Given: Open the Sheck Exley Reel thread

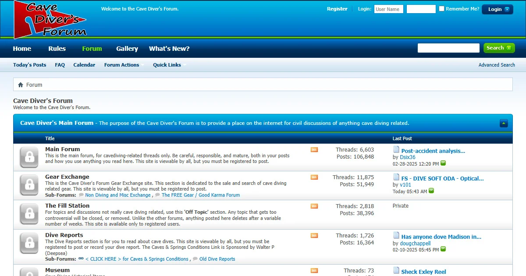Looking at the screenshot, I should [424, 272].
